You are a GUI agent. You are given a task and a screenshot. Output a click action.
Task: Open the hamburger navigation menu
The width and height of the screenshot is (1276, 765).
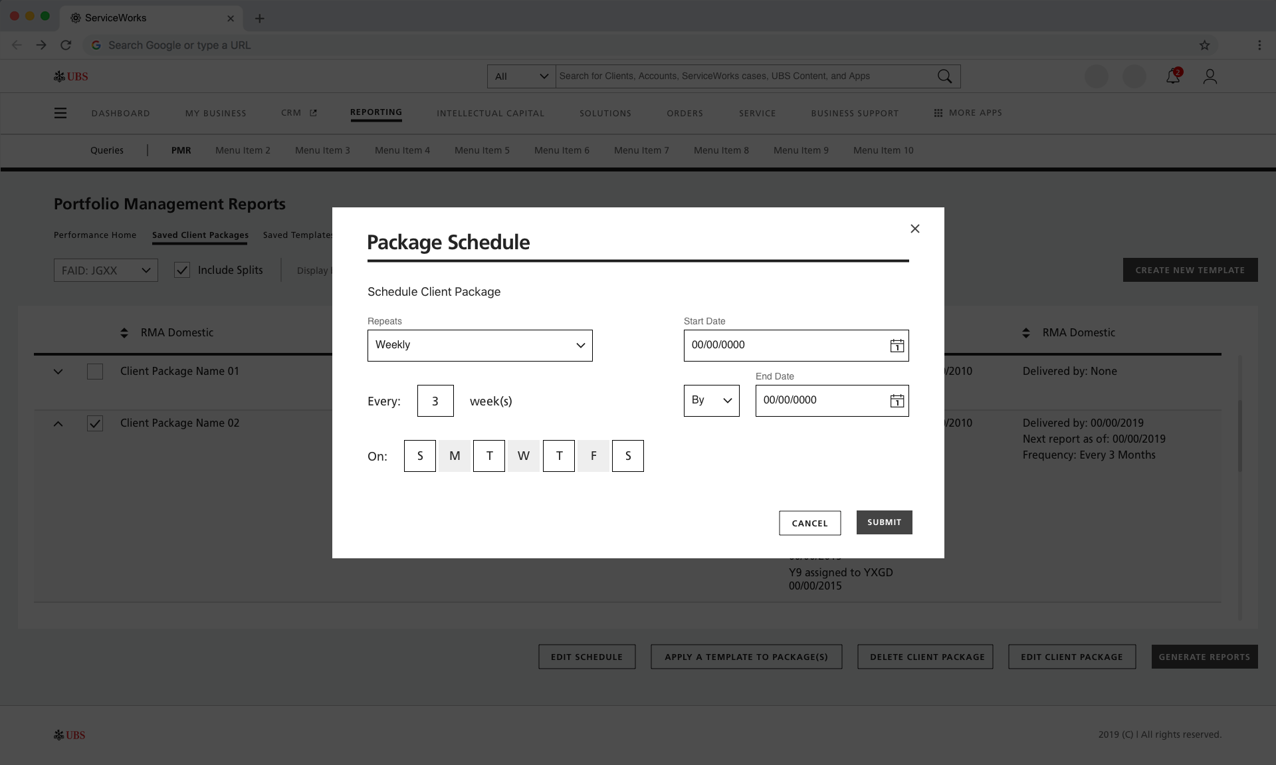click(x=60, y=113)
